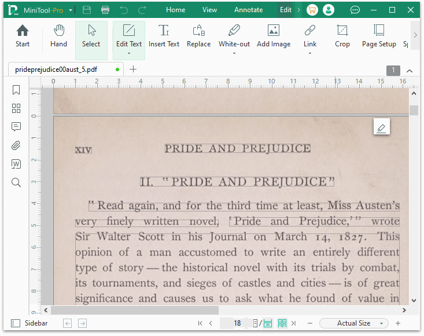Toggle the Sidebar panel
The height and width of the screenshot is (336, 424).
(x=29, y=323)
